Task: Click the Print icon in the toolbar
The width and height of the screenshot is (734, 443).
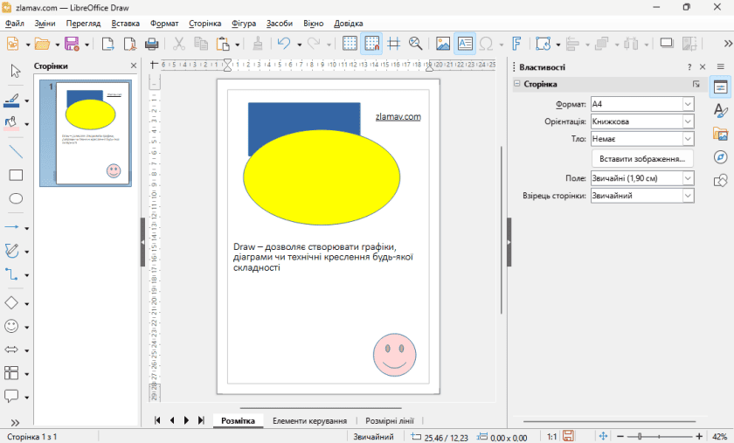Action: 151,43
